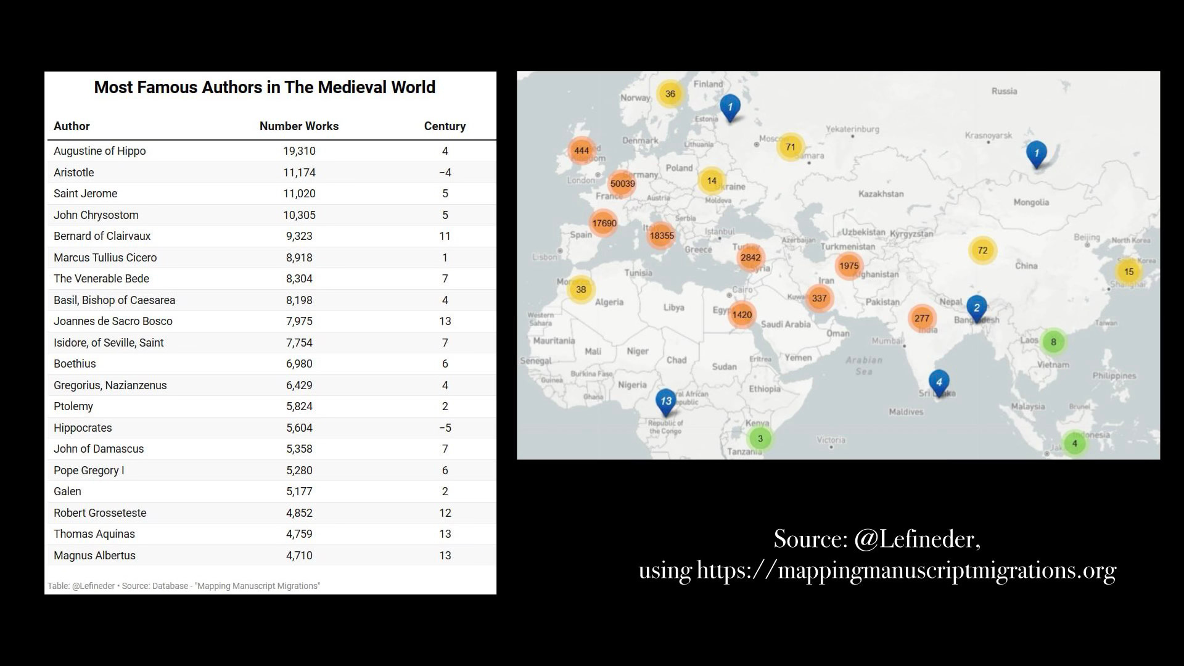This screenshot has width=1184, height=666.
Task: Select John of Damascus row name
Action: pyautogui.click(x=99, y=449)
